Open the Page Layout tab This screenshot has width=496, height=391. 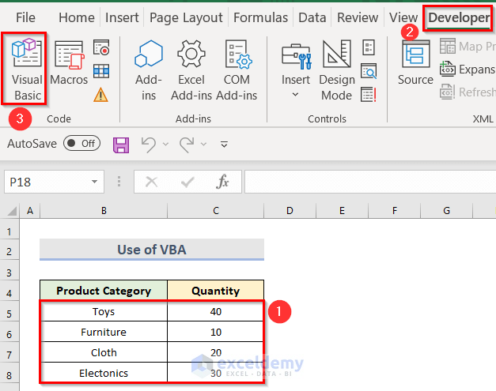pos(186,17)
